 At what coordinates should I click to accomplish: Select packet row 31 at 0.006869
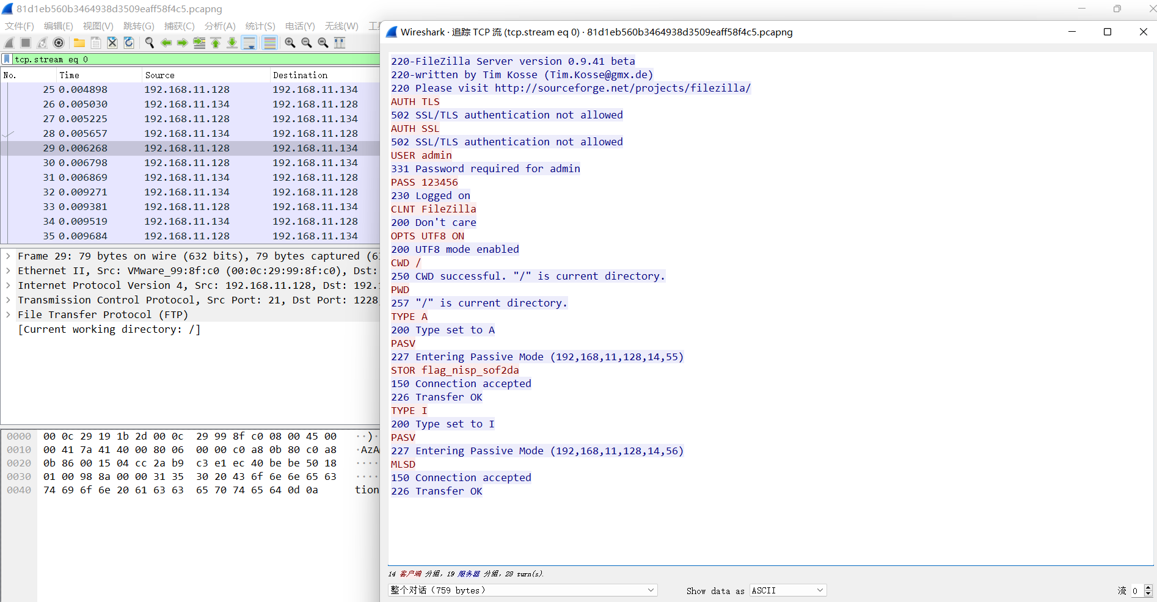tap(190, 178)
